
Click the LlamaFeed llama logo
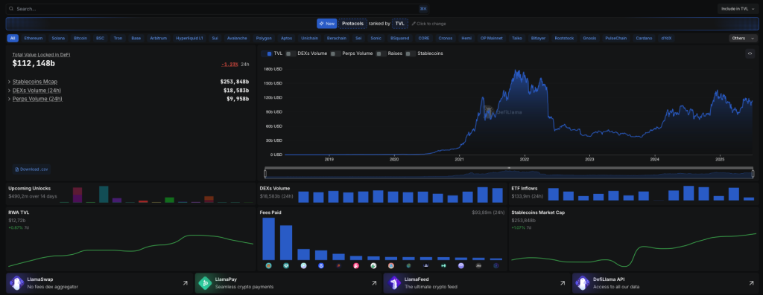[393, 283]
